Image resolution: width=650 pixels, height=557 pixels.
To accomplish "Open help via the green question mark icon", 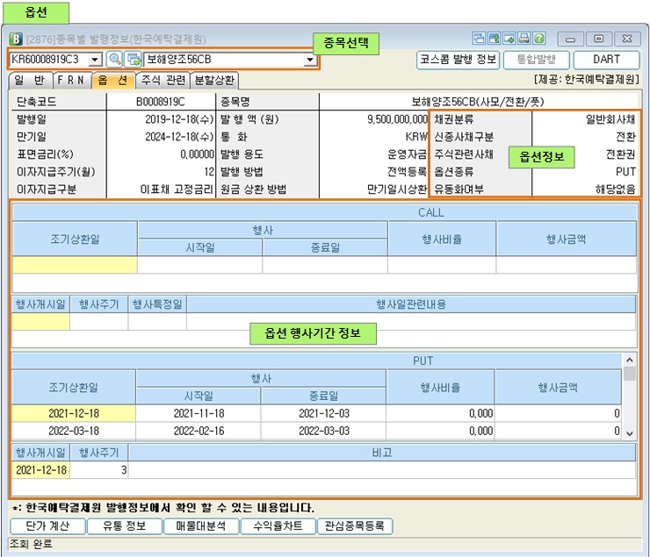I will (x=539, y=39).
